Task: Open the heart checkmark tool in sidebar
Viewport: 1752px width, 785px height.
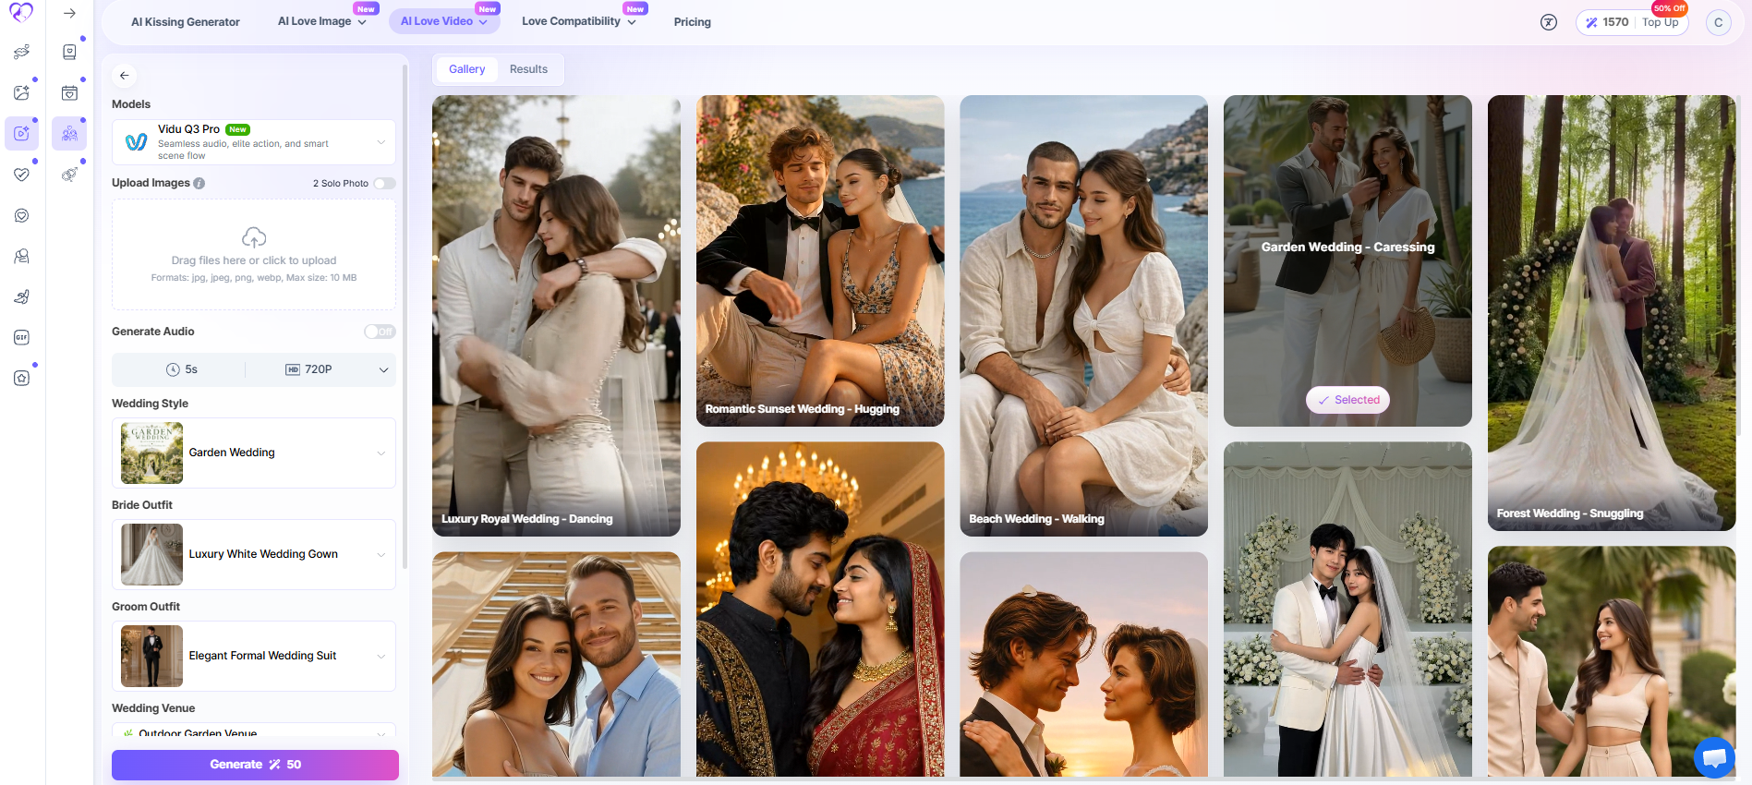Action: (x=22, y=175)
